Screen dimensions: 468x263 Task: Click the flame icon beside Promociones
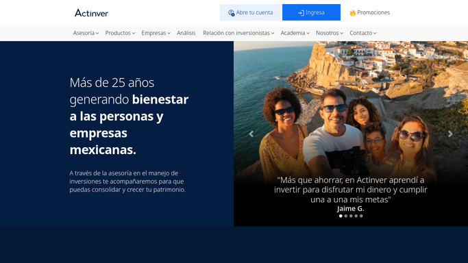click(x=352, y=13)
